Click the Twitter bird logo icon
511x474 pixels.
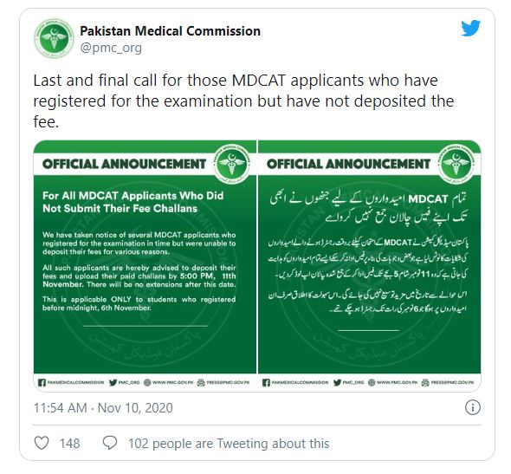pos(470,29)
